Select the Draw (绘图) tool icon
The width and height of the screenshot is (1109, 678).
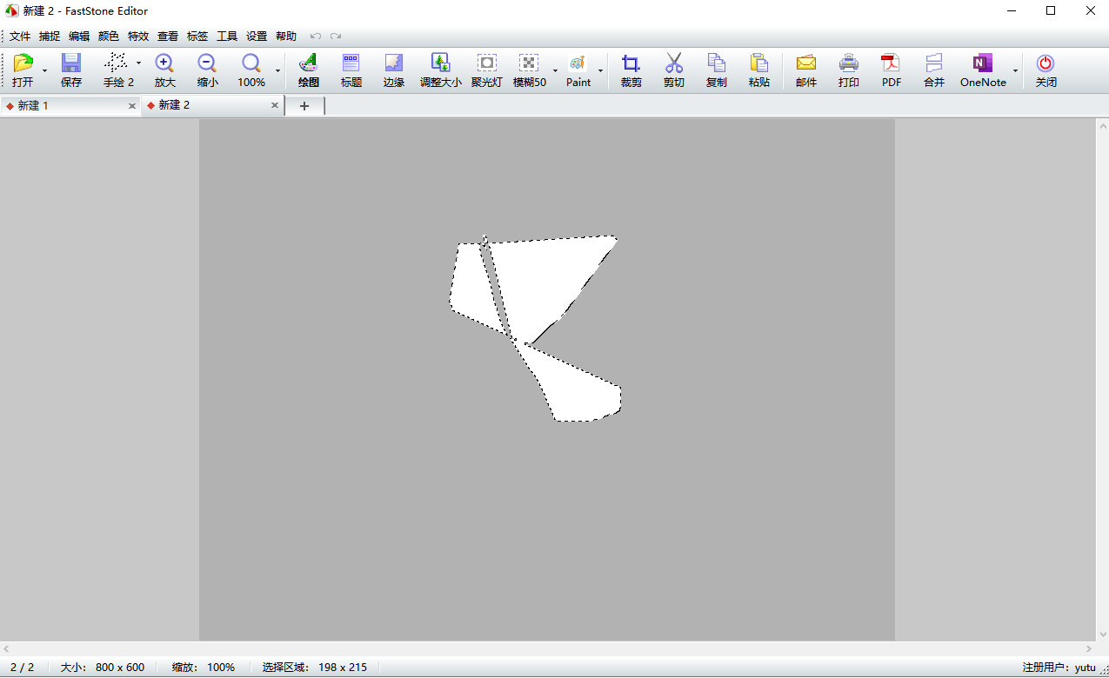click(x=308, y=64)
